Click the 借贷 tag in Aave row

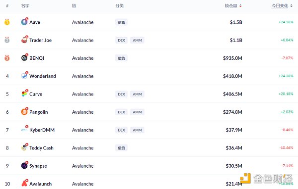121,22
